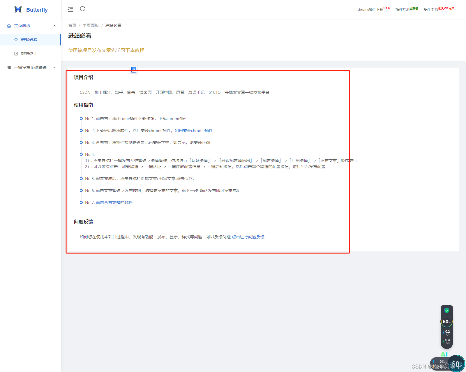
Task: Click the 使用该项目发布文章先学习下本教程 notice text
Action: click(x=106, y=50)
